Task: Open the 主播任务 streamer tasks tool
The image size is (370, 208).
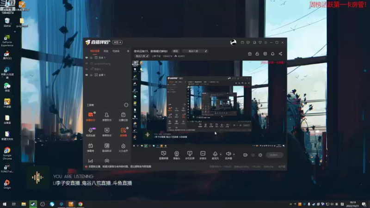Action: [123, 117]
